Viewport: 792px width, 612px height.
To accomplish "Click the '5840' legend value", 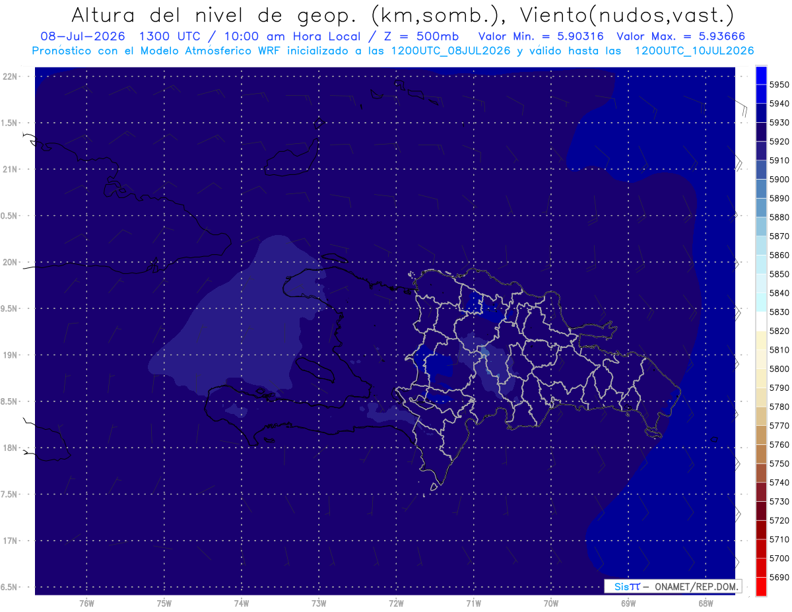I will [x=779, y=293].
